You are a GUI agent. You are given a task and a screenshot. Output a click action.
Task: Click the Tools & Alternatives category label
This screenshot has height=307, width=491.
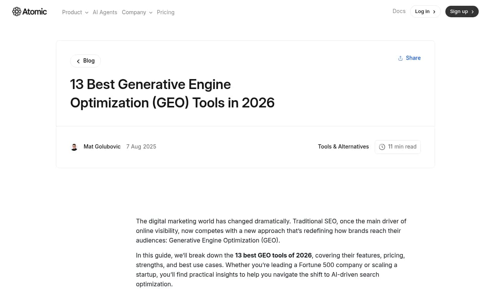click(x=343, y=146)
